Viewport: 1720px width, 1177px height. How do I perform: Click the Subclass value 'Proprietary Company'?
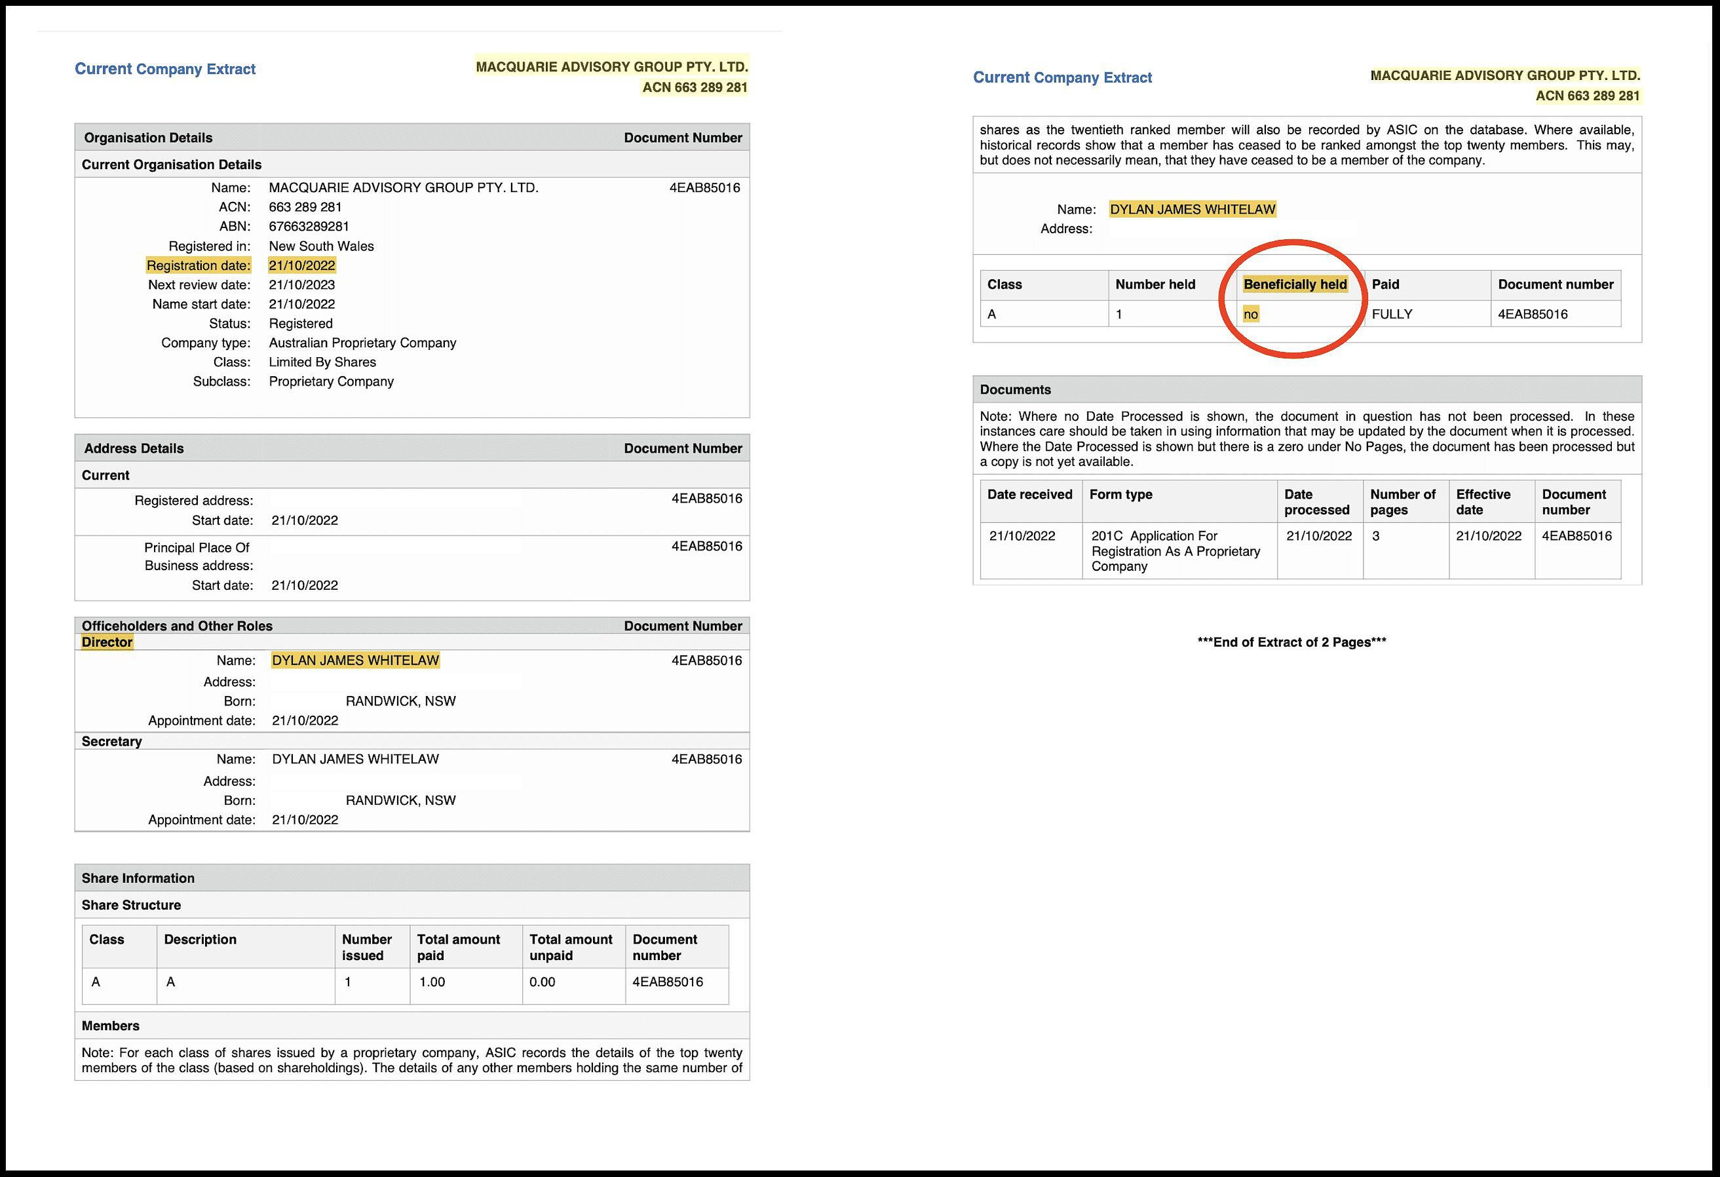pyautogui.click(x=331, y=382)
